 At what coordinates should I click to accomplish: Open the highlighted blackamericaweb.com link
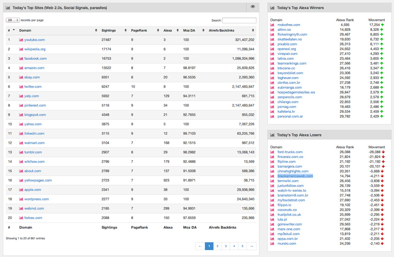(295, 176)
